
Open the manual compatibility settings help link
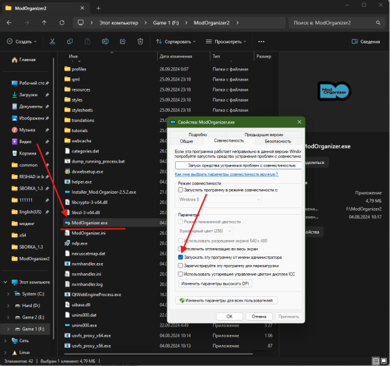coord(227,174)
